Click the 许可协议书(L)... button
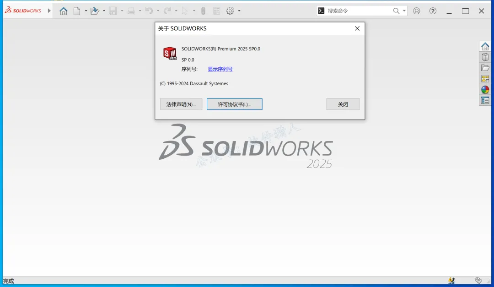The height and width of the screenshot is (287, 494). point(234,104)
